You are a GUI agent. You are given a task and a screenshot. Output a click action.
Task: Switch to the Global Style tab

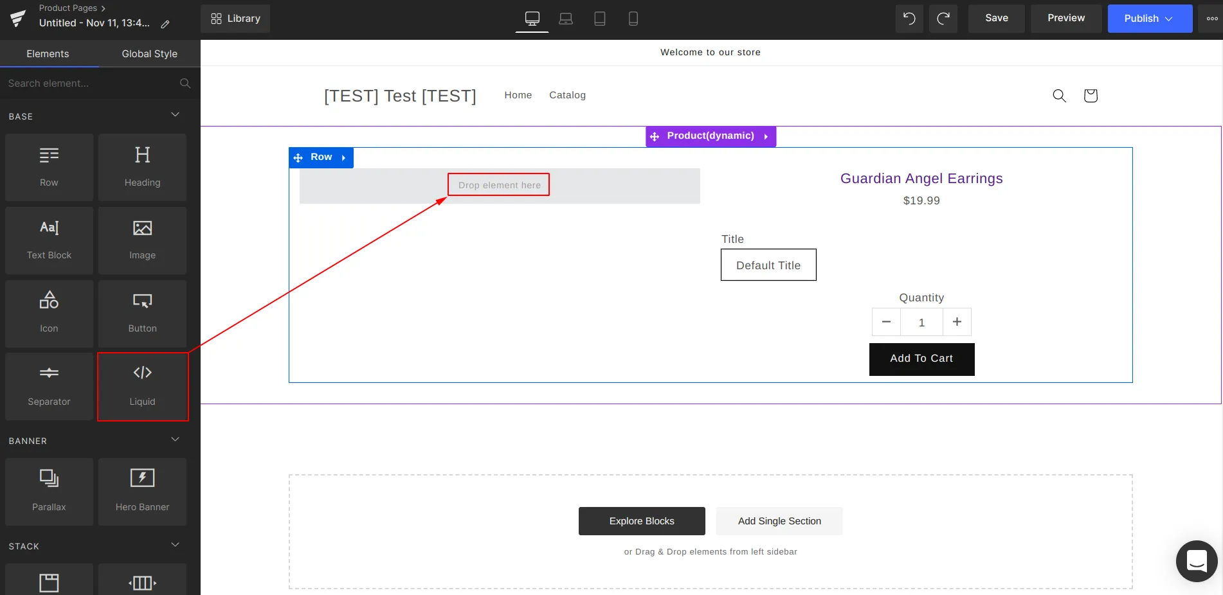tap(149, 54)
